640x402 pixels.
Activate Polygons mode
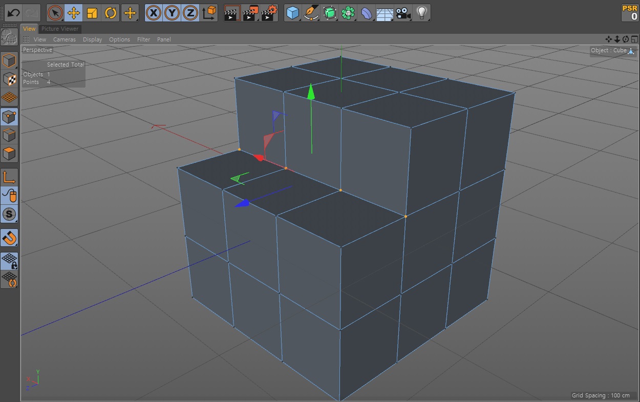(9, 153)
